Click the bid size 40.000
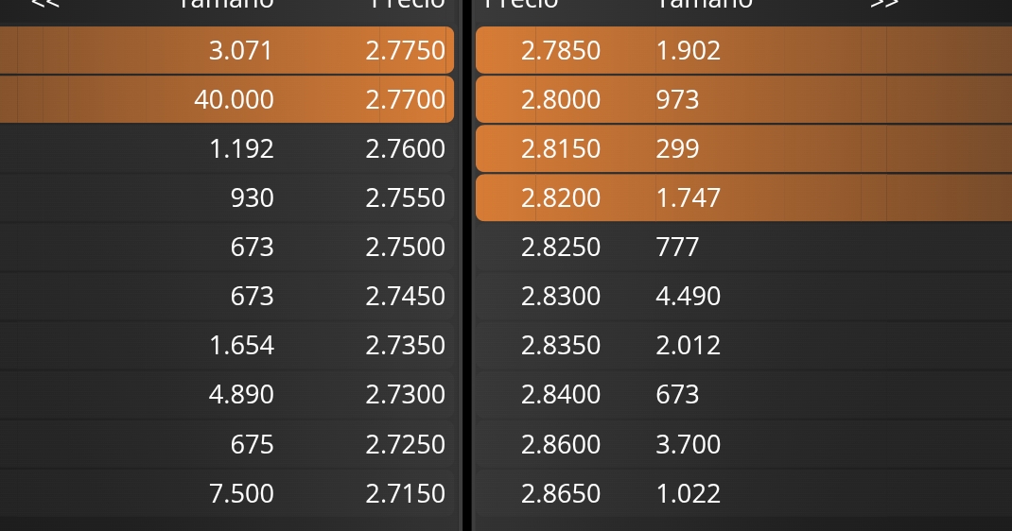This screenshot has height=531, width=1012. click(x=234, y=99)
